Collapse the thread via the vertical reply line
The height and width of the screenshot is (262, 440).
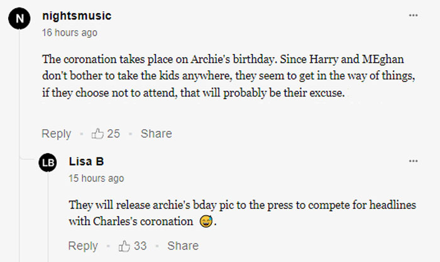pos(19,207)
